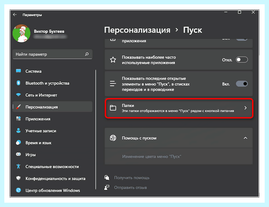Click the user profile avatar

pyautogui.click(x=21, y=33)
